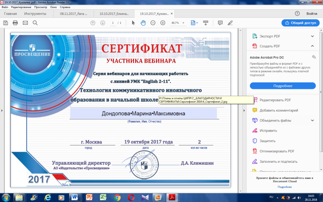This screenshot has width=323, height=202.
Task: Click the Добавить комментарий label
Action: tap(279, 110)
